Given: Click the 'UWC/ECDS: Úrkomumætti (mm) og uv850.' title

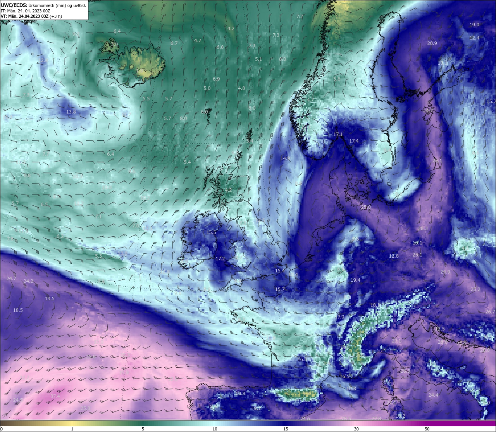Looking at the screenshot, I should (x=43, y=5).
